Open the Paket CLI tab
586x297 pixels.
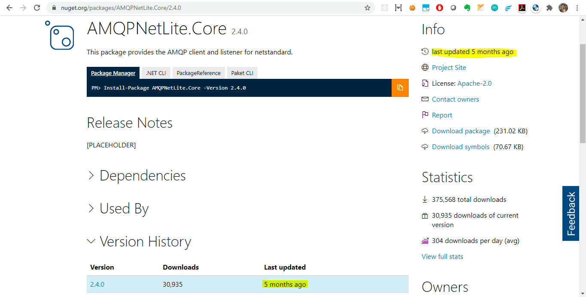pos(242,73)
